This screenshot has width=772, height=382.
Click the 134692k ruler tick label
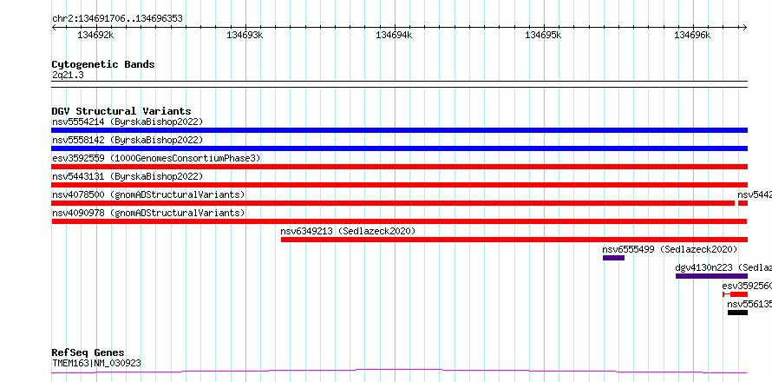coord(95,36)
